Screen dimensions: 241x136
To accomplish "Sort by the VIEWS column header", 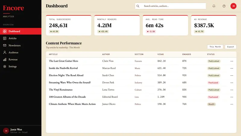I will 161,54.
